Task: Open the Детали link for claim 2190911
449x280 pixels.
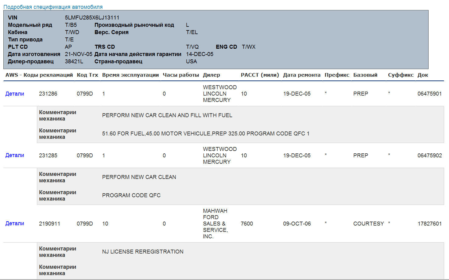Action: click(15, 223)
